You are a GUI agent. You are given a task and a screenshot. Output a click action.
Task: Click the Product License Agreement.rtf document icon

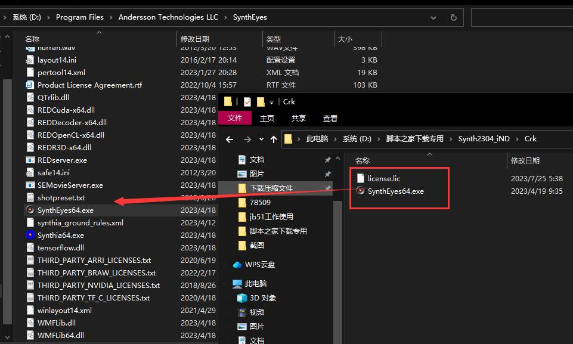[x=30, y=85]
